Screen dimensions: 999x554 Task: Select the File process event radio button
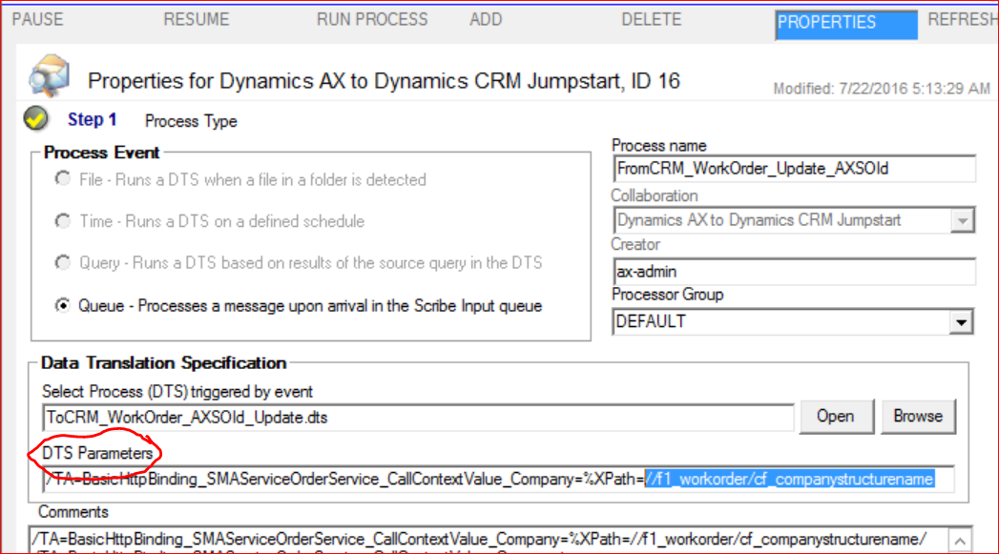pyautogui.click(x=62, y=179)
